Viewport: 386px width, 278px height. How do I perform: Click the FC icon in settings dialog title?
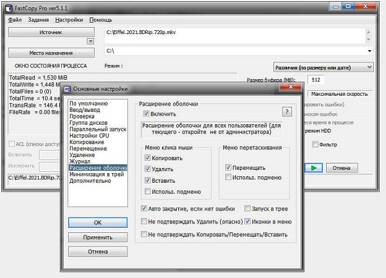(68, 89)
